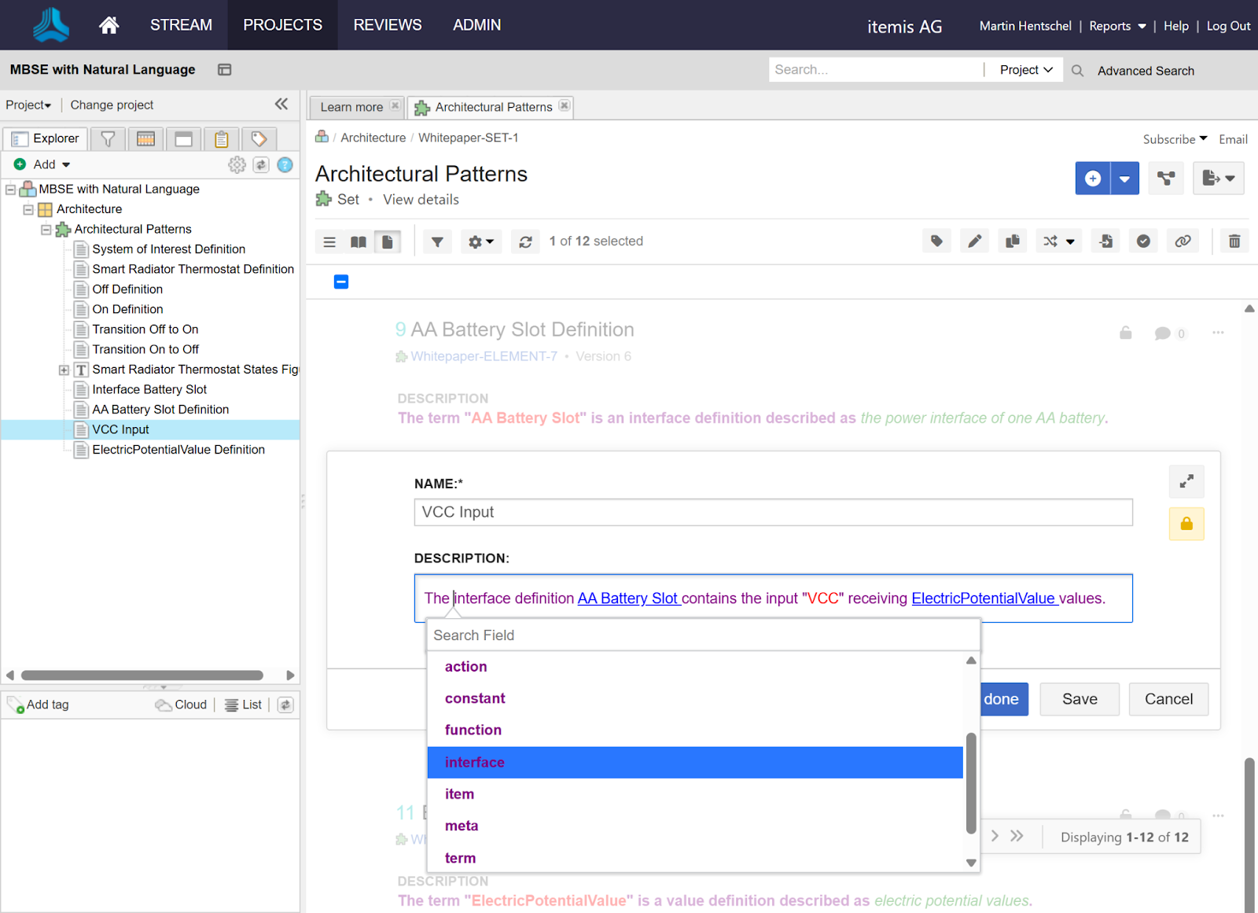Viewport: 1258px width, 913px height.
Task: Expand Smart Radiator Thermostat States tree node
Action: click(x=64, y=370)
